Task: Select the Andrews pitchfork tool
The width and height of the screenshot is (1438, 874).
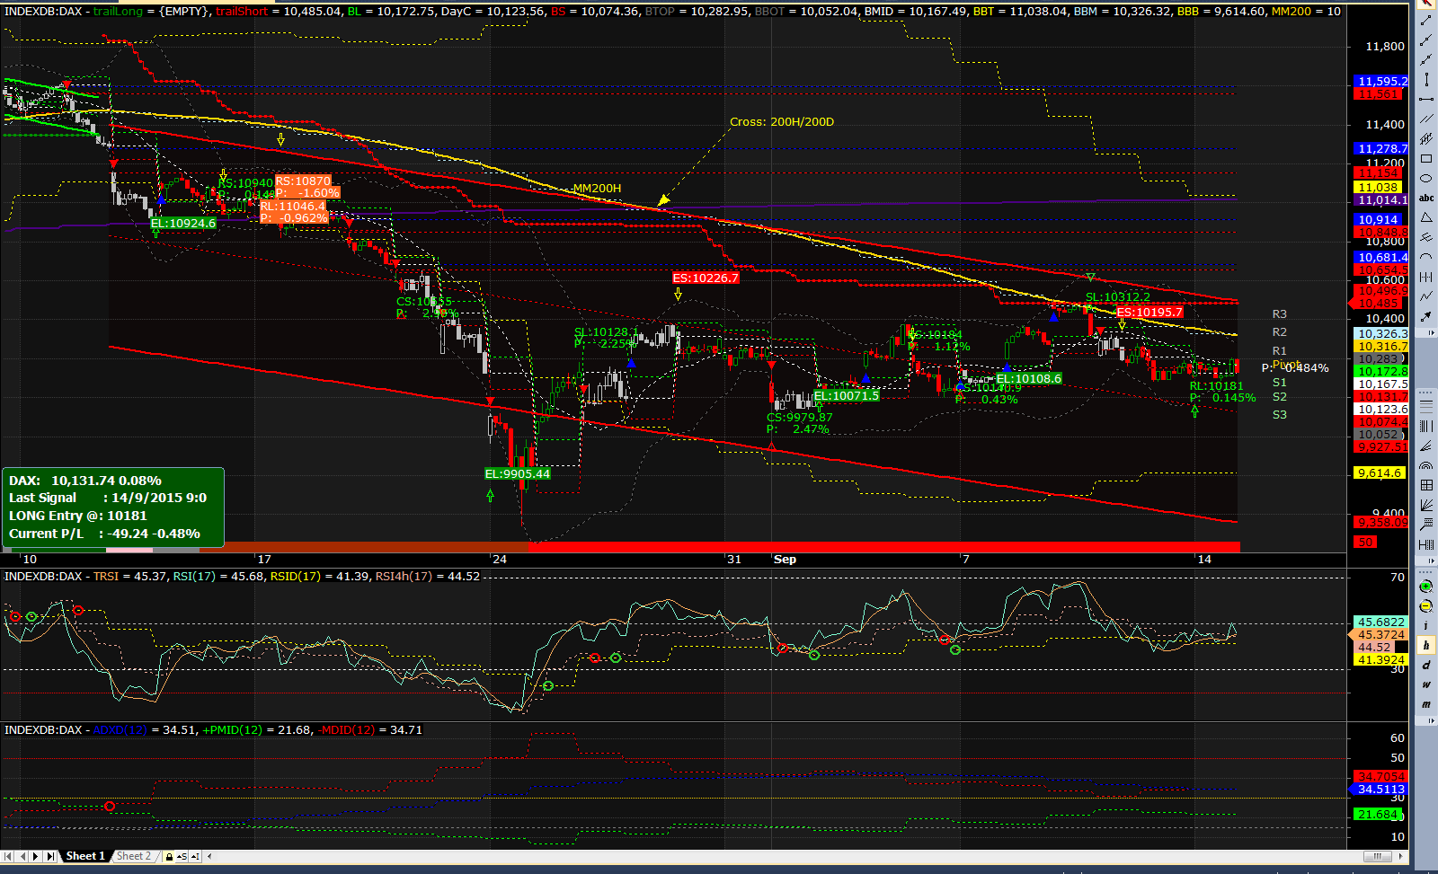Action: click(x=1426, y=236)
